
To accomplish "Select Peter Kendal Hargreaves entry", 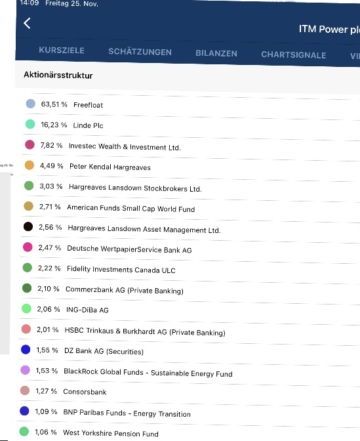I will 110,167.
